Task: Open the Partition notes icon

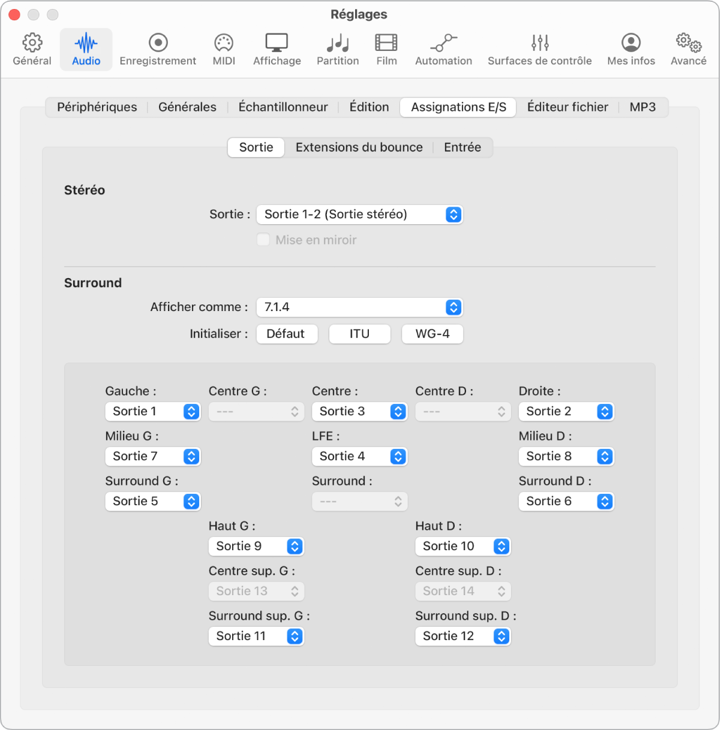Action: click(x=338, y=43)
